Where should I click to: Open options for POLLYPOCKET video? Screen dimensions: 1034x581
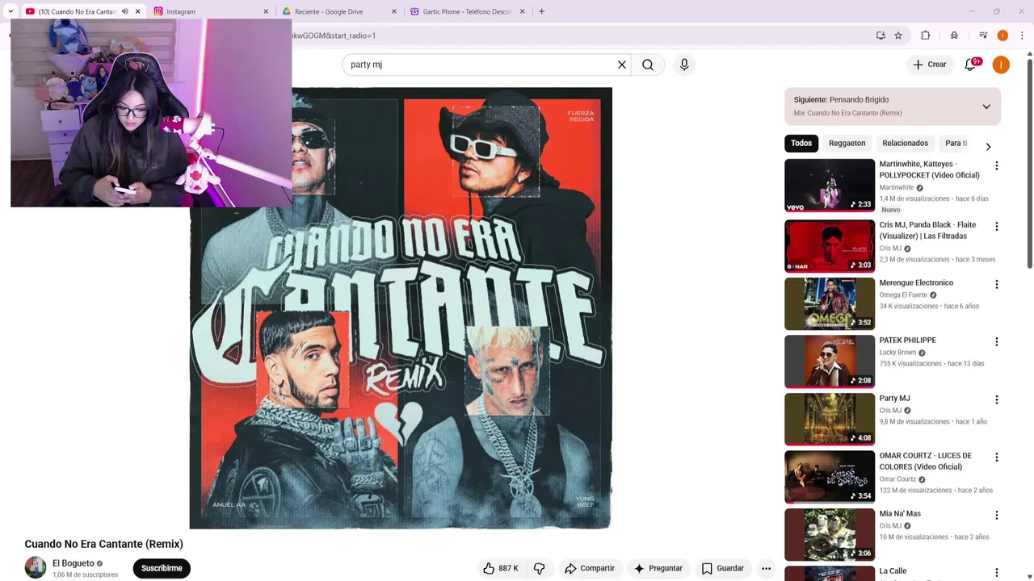point(996,165)
